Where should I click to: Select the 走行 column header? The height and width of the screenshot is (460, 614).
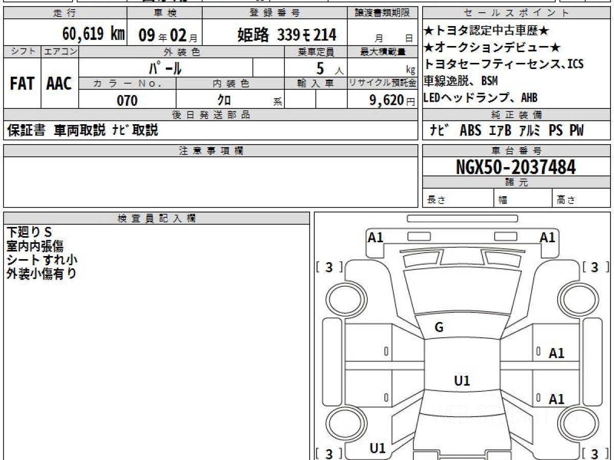coord(65,13)
